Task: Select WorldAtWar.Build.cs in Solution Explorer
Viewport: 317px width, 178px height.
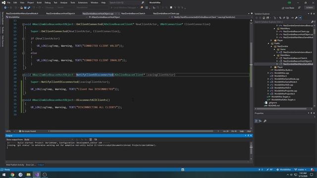Action: (x=283, y=70)
